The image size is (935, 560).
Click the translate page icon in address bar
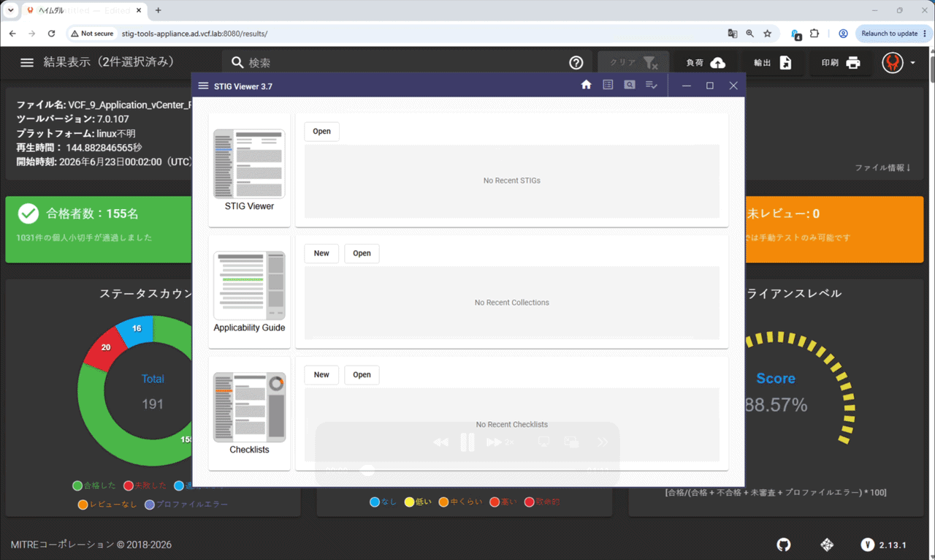point(733,34)
